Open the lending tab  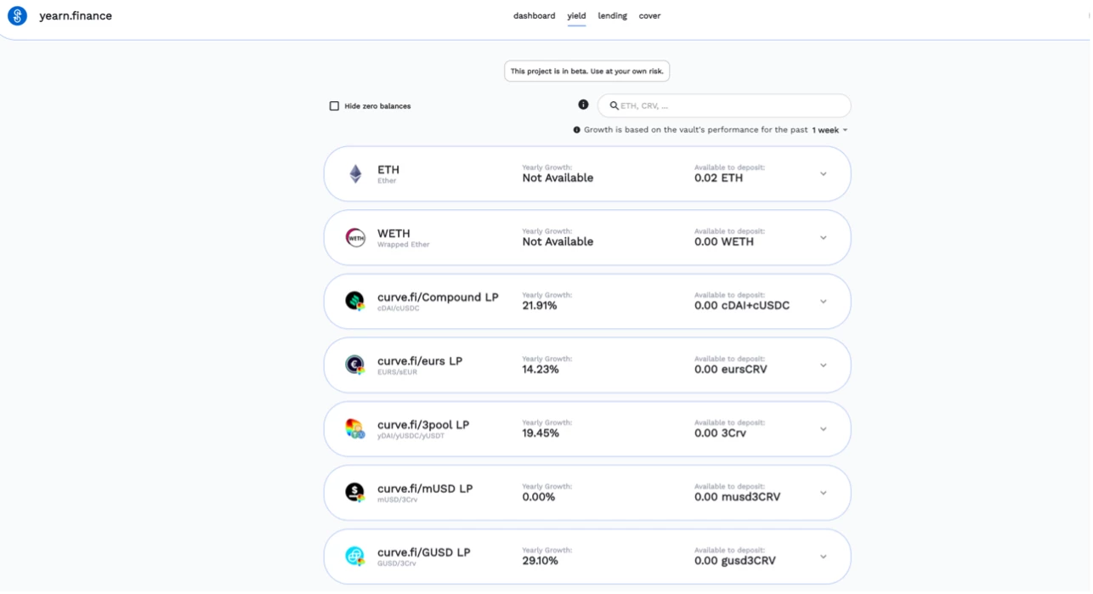click(x=612, y=16)
